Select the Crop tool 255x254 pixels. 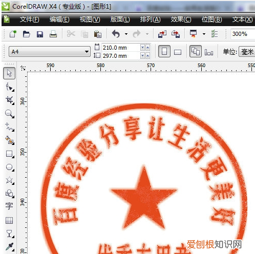coord(10,100)
